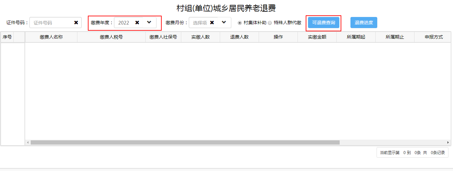
Task: Select the 村集体补助 radio option
Action: click(240, 23)
